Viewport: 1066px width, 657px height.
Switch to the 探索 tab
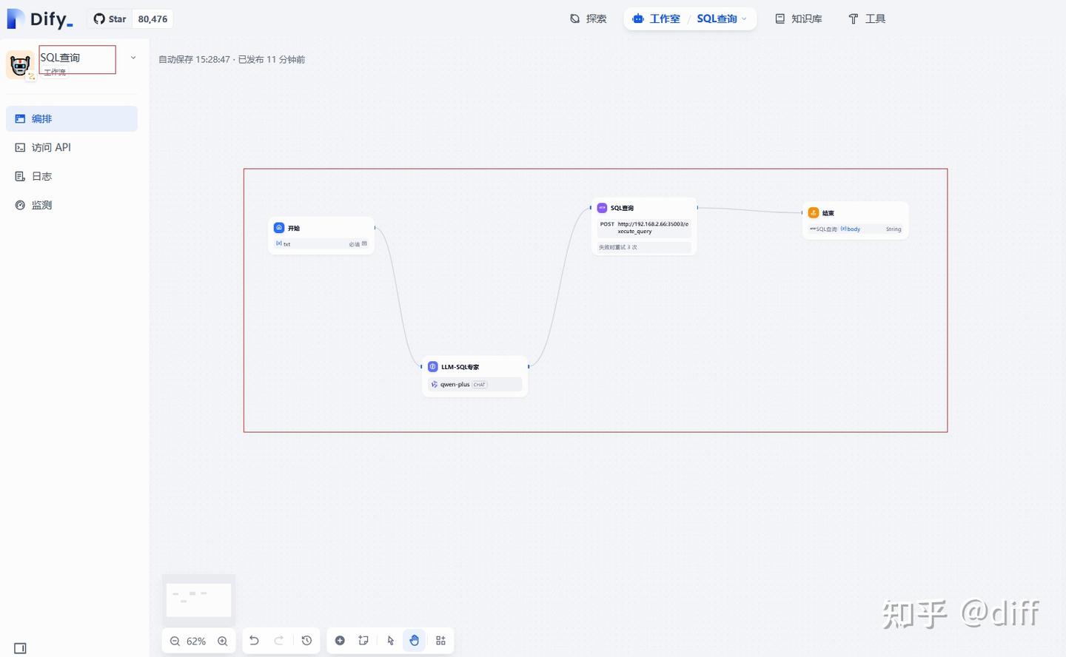point(589,18)
